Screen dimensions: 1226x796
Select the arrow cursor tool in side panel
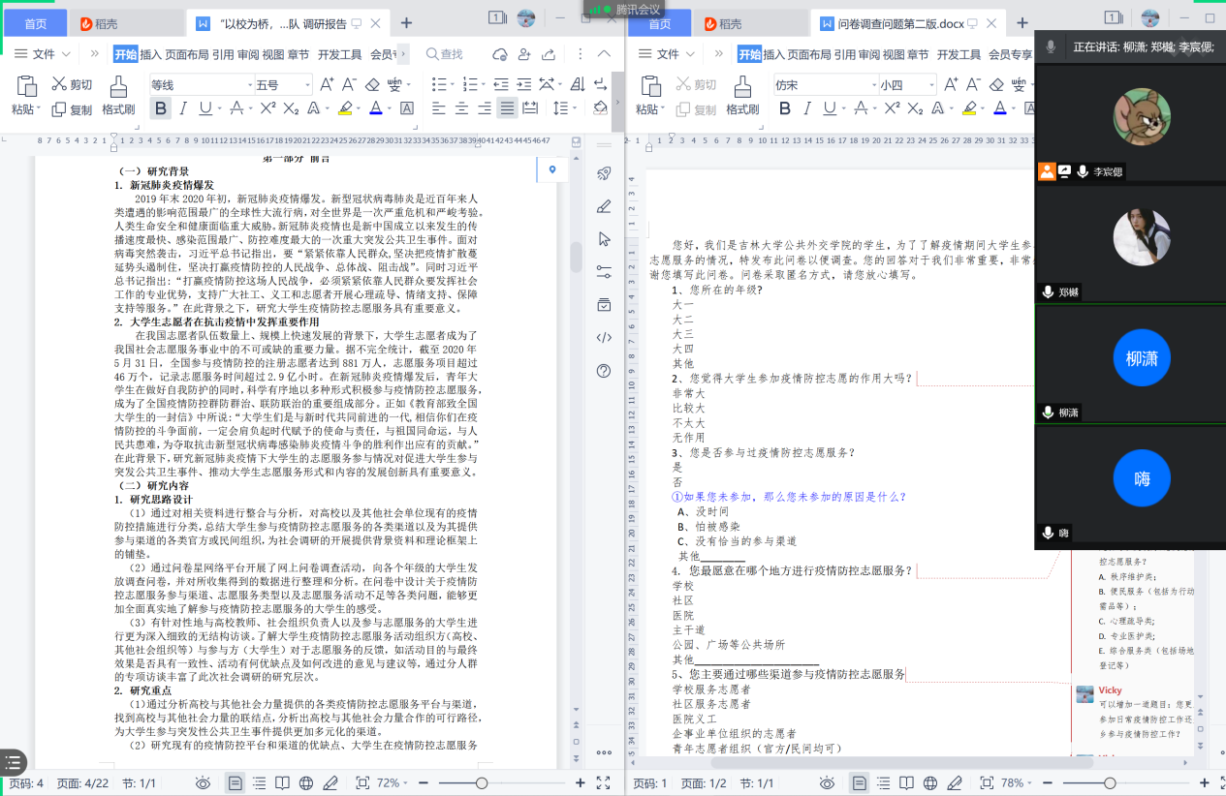click(604, 238)
